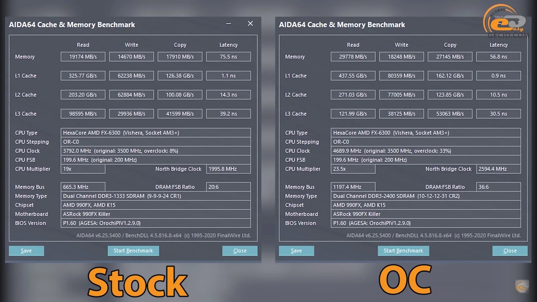Click Stock CPU Multiplier 19x field
This screenshot has height=302, width=537.
(x=83, y=169)
